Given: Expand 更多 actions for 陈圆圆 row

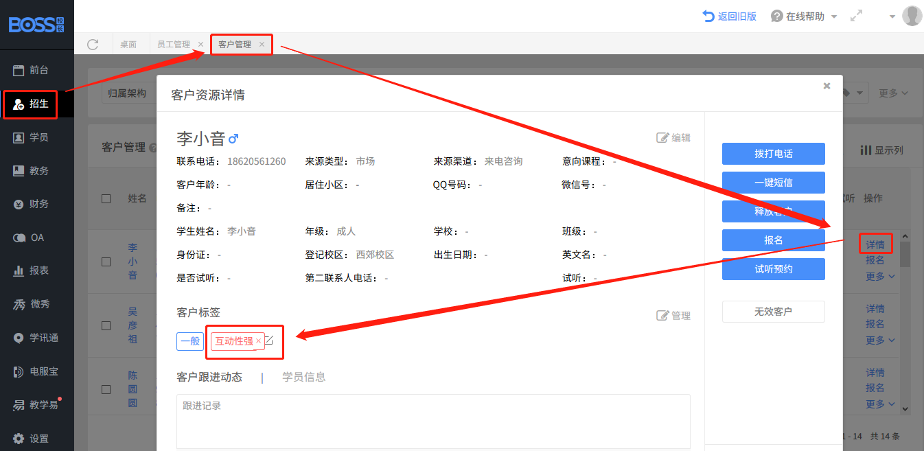Looking at the screenshot, I should [880, 404].
